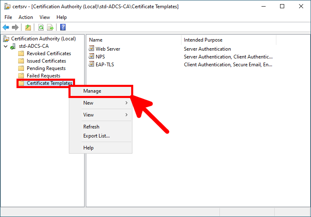
Task: Click the Certificate Templates folder icon
Action: 21,83
